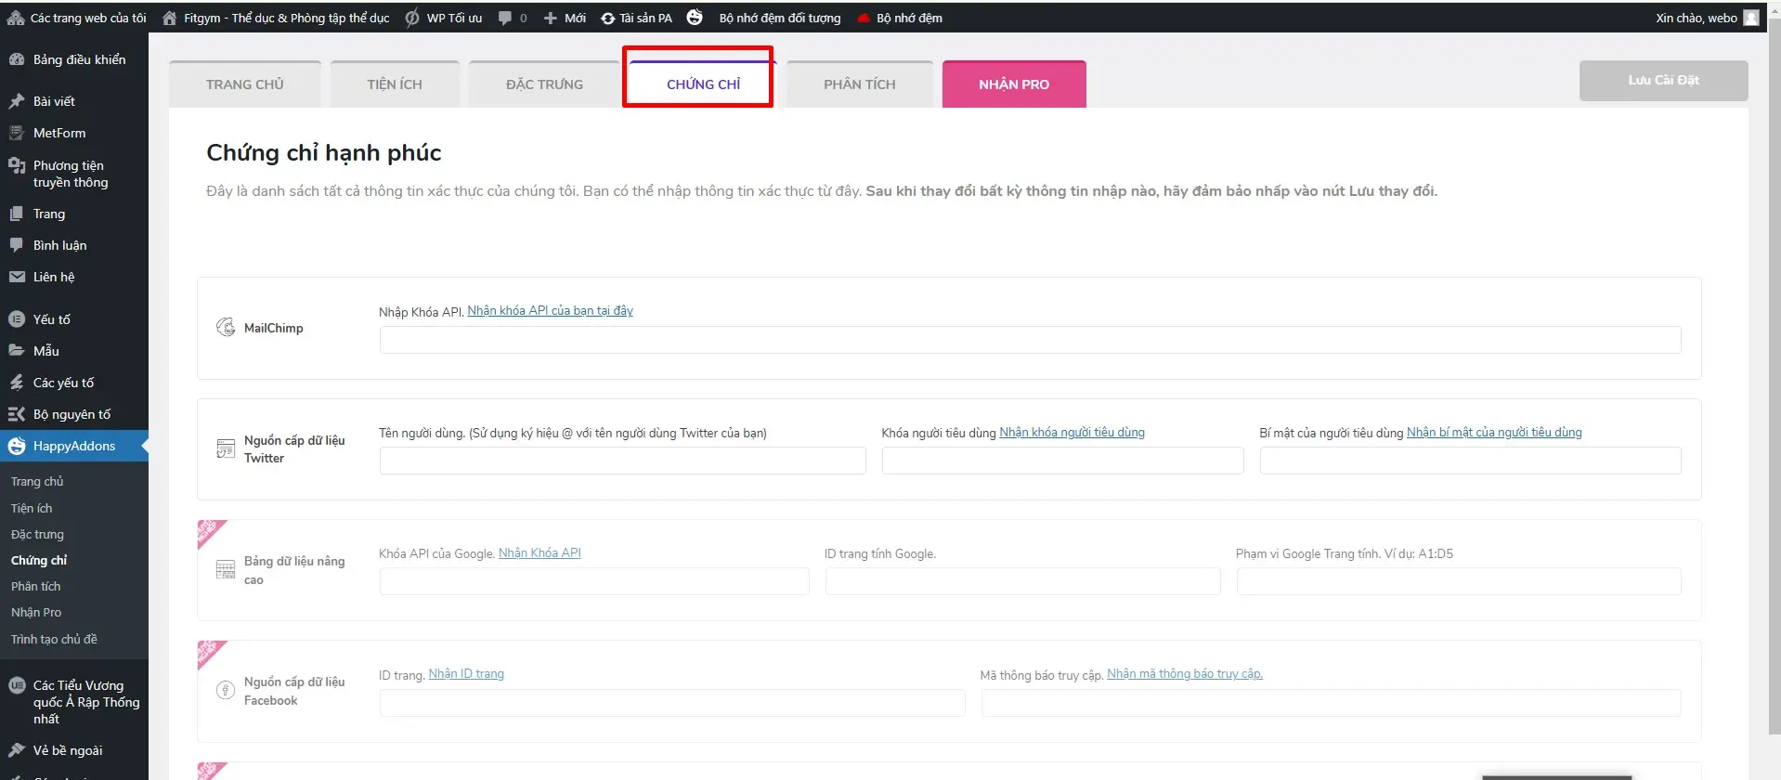Open MetForm in the sidebar
The image size is (1781, 780).
[x=74, y=133]
